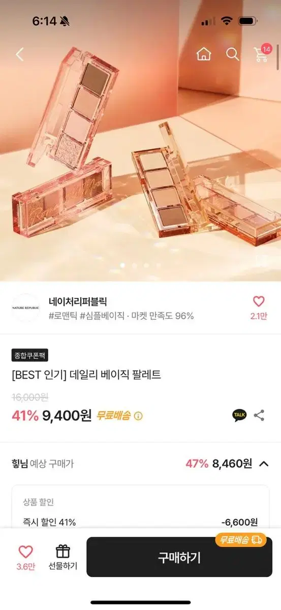Open the Nature Republic logo thumbnail
281x610 pixels.
click(x=25, y=308)
